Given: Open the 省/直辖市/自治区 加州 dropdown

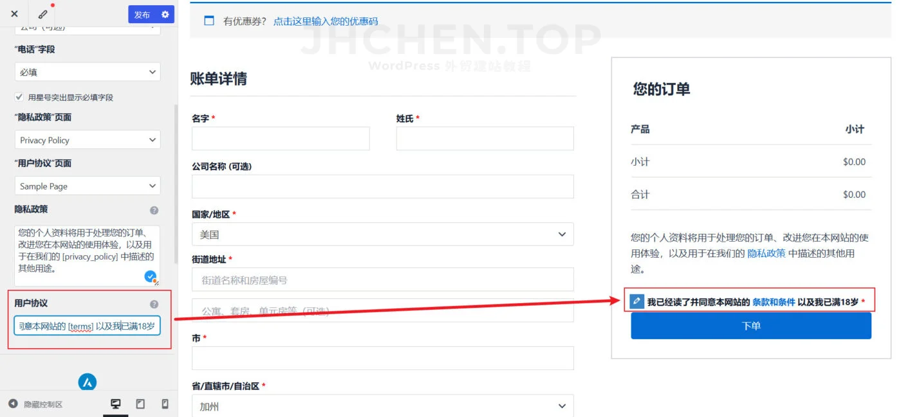Looking at the screenshot, I should [383, 406].
